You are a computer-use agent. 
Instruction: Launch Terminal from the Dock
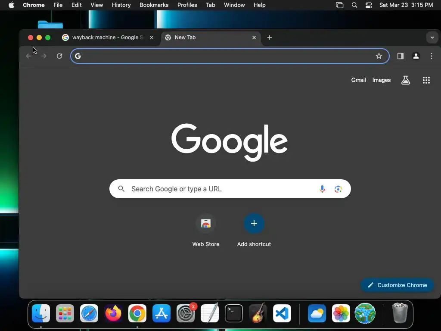click(234, 313)
